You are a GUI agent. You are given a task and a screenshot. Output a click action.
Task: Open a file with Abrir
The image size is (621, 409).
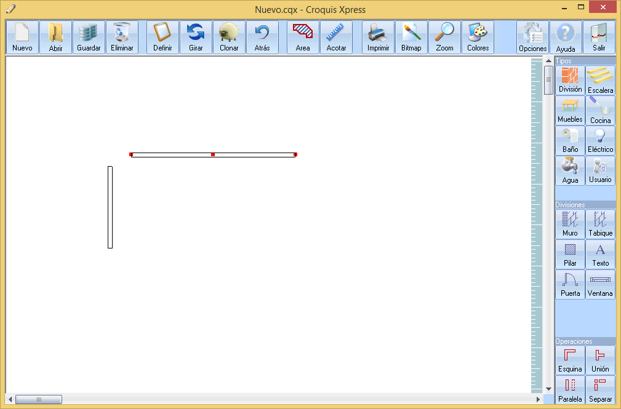55,37
